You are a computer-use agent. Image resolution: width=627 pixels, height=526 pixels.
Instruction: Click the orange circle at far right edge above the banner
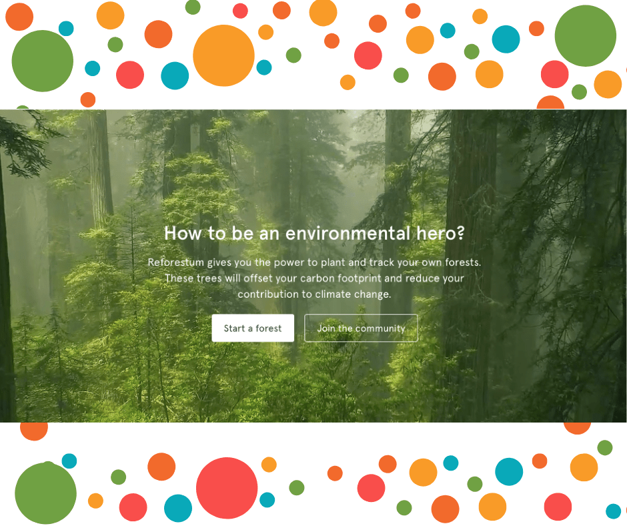(x=608, y=84)
